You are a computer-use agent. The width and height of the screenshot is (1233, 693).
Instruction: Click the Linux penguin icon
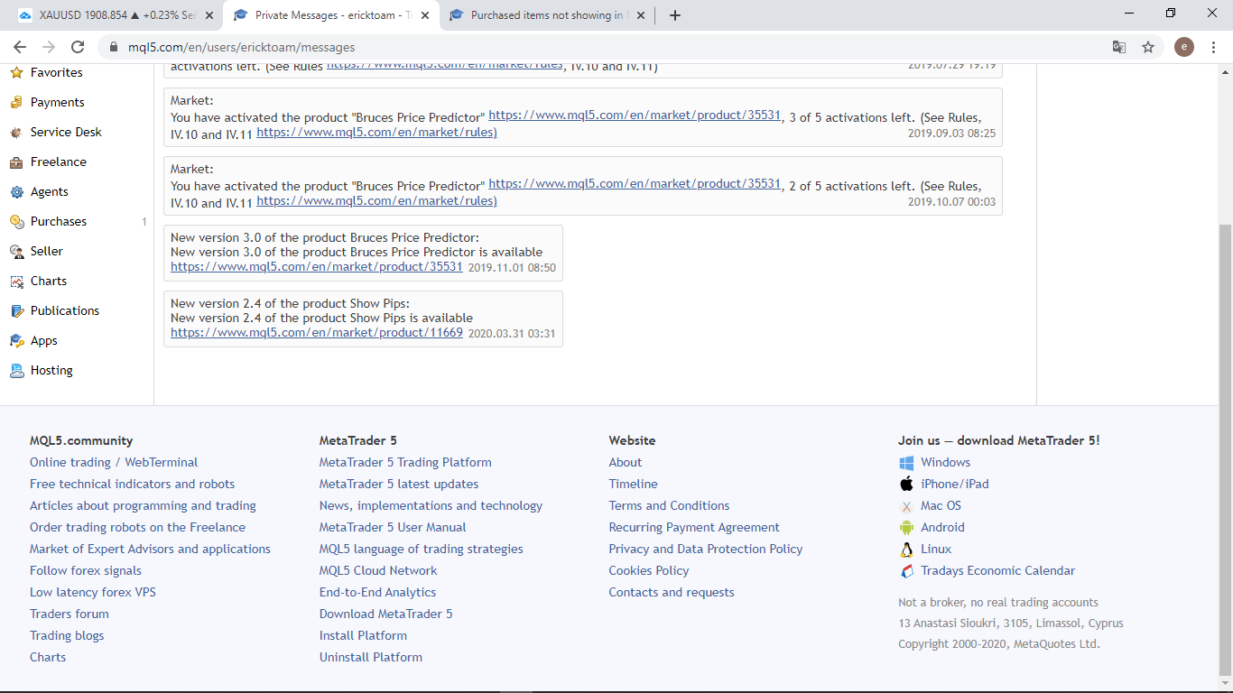click(906, 550)
